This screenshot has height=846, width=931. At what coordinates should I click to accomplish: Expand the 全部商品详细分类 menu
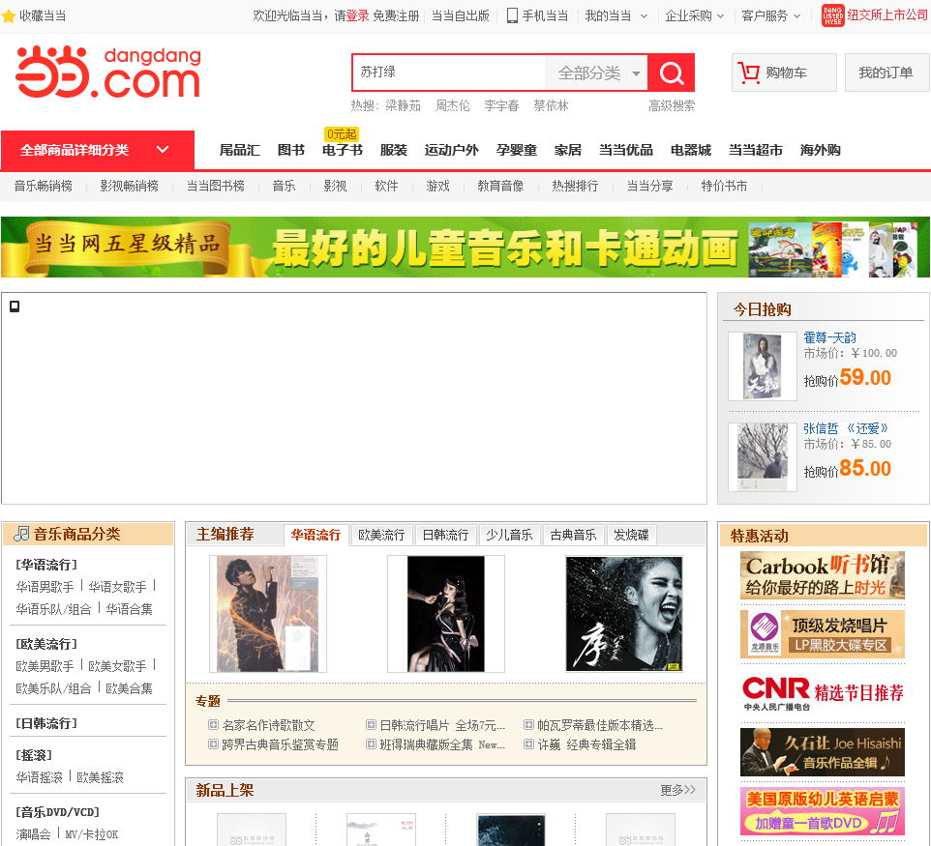98,150
